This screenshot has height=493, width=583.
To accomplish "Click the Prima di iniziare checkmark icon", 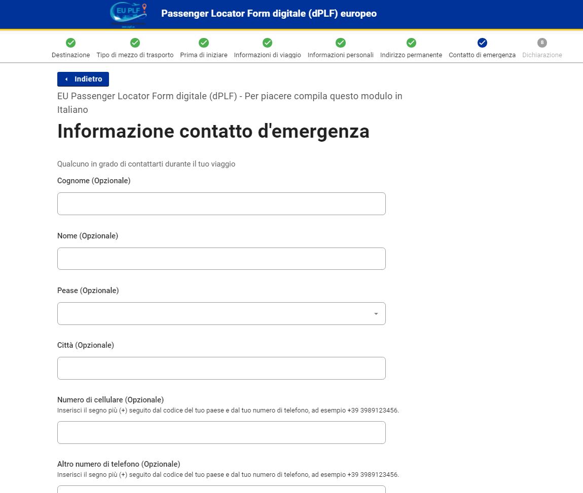I will pyautogui.click(x=204, y=43).
